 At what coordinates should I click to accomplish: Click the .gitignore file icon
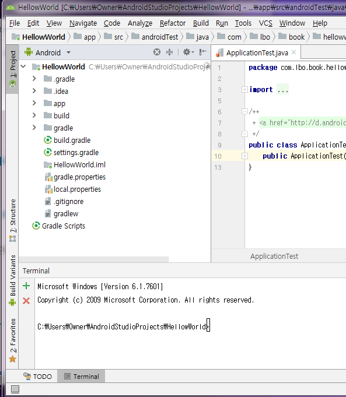coord(48,202)
